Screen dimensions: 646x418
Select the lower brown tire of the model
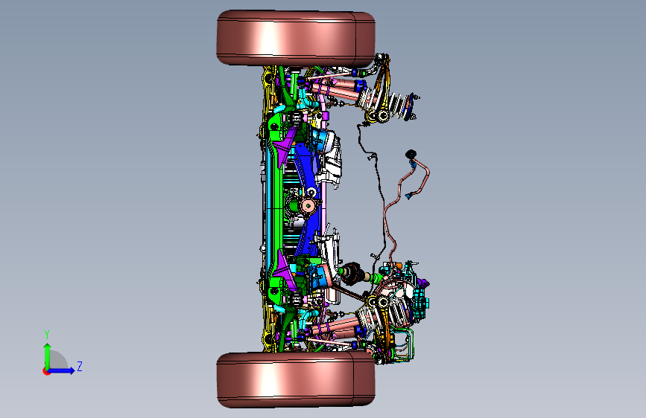pyautogui.click(x=295, y=379)
